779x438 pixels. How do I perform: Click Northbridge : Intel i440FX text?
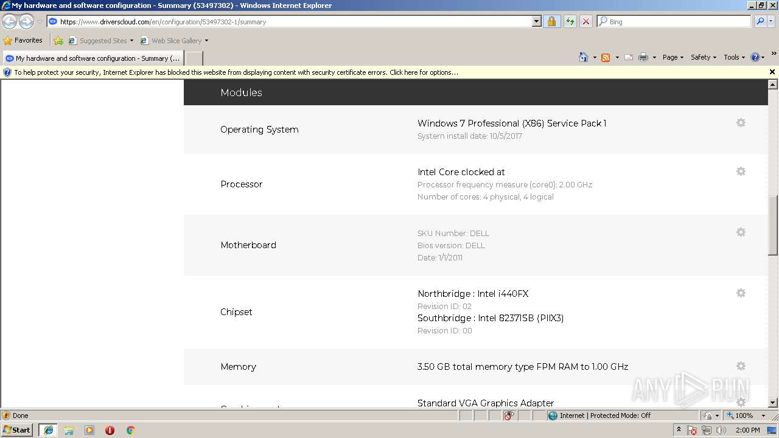click(x=473, y=294)
